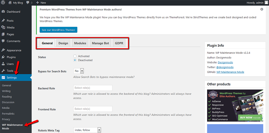Click the Appearance paintbrush icon
269x133 pixels.
coord(3,50)
